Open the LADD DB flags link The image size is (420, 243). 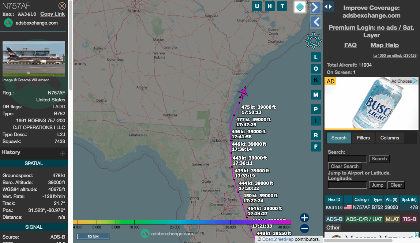pyautogui.click(x=59, y=106)
